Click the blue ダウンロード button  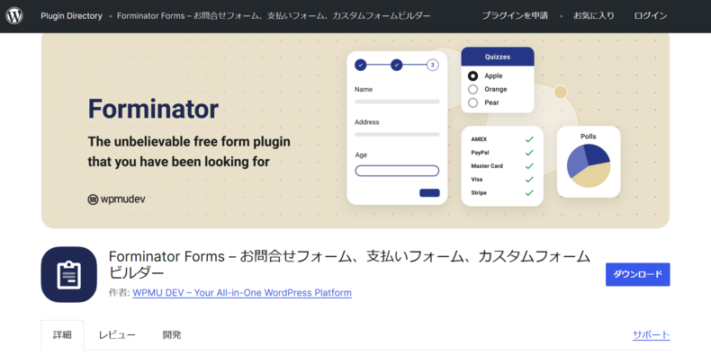pyautogui.click(x=637, y=274)
